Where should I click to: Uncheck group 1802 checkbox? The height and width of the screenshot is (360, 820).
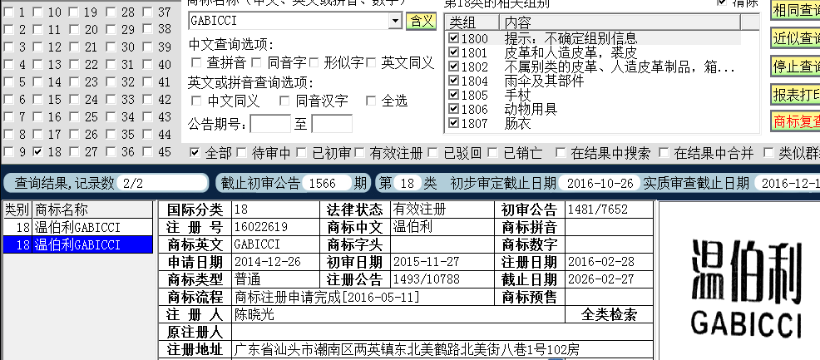click(454, 67)
